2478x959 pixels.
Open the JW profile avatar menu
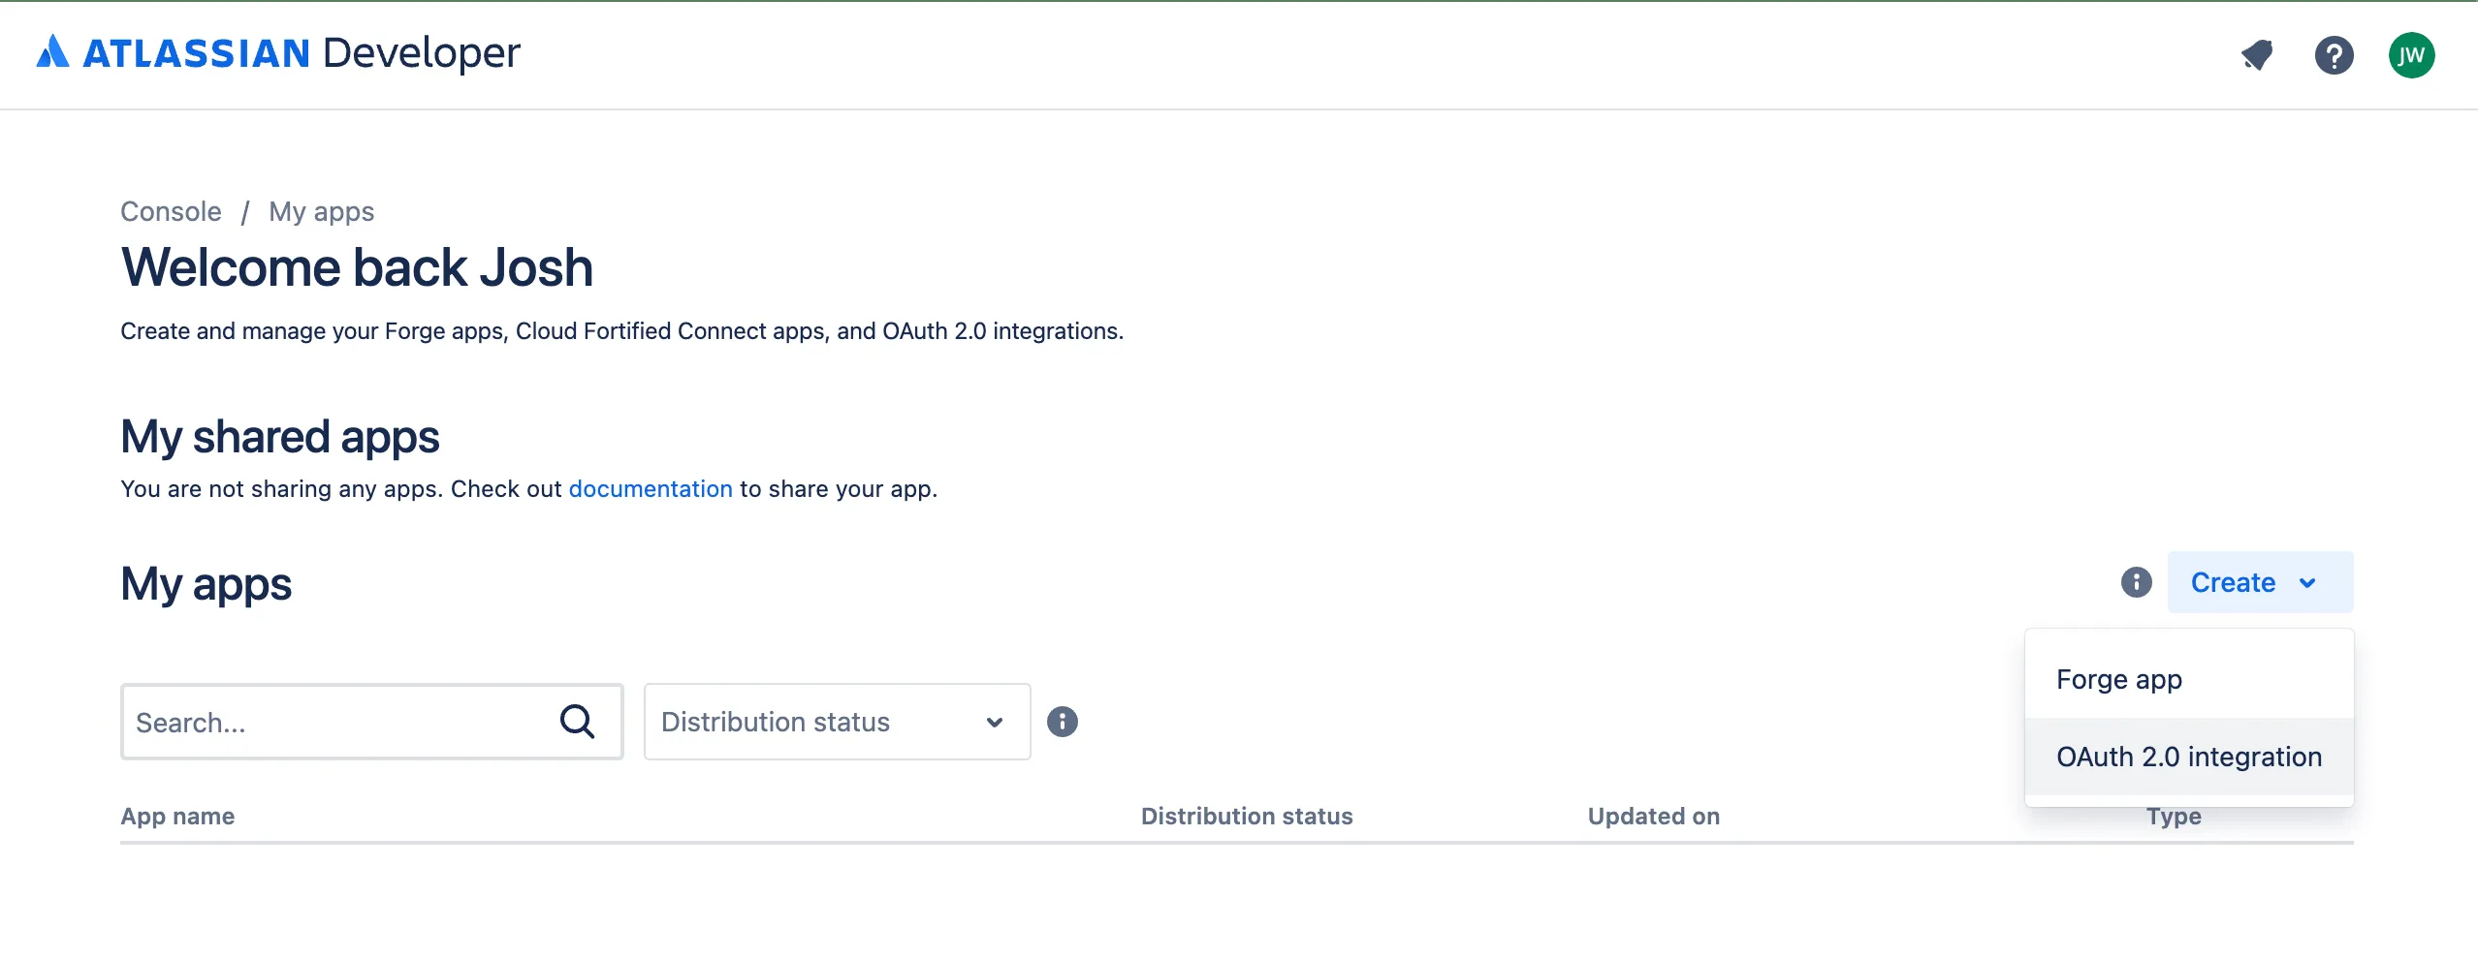2411,55
